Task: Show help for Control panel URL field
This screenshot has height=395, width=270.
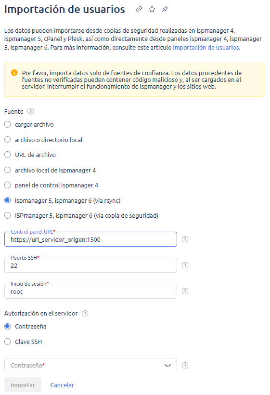Action: 185,239
